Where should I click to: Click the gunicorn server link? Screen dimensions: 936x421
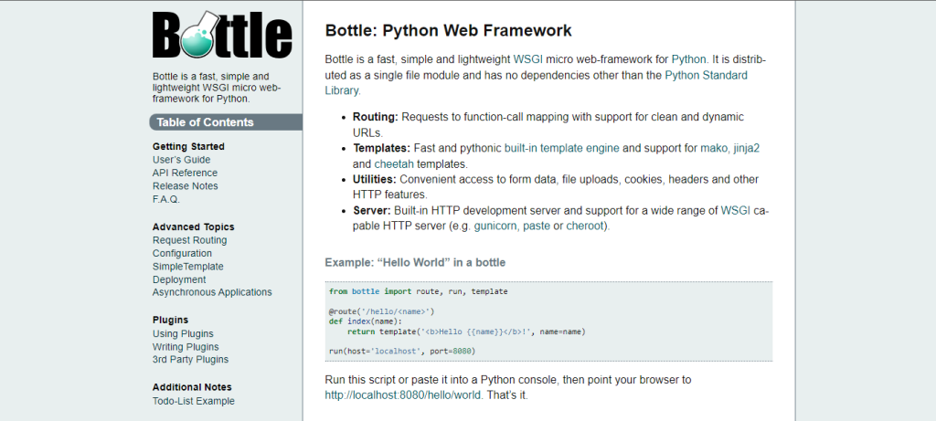coord(495,226)
